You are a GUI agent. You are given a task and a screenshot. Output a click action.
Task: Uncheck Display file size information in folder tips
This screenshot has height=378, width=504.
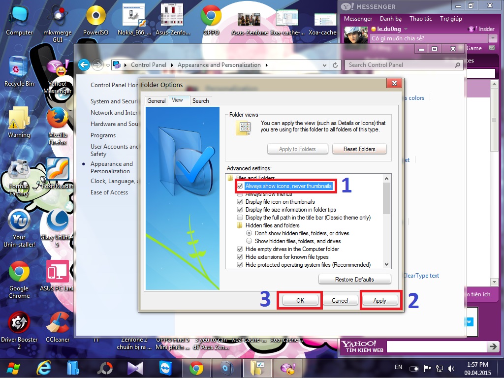[x=240, y=210]
